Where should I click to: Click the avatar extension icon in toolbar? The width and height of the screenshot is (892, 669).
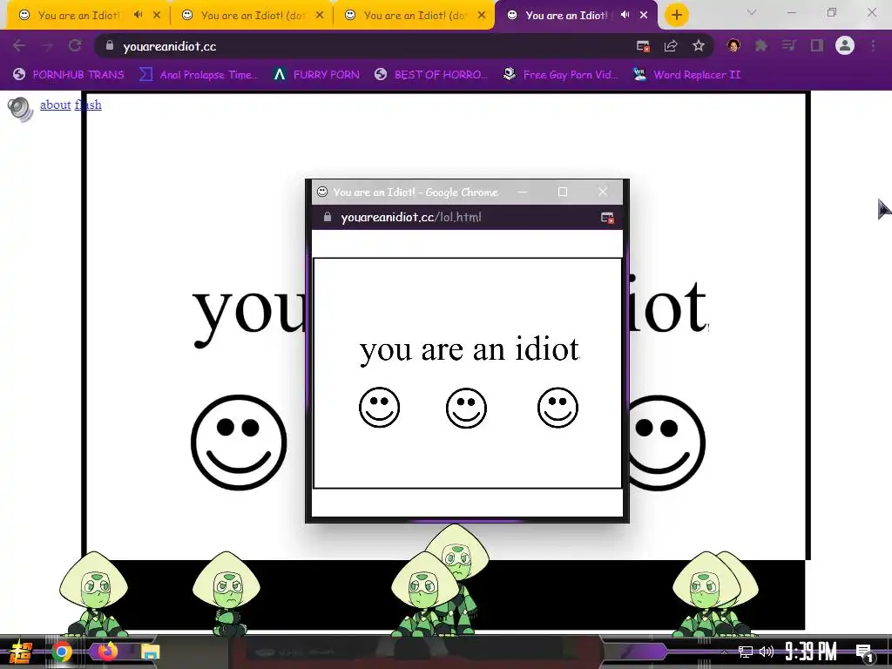(733, 45)
